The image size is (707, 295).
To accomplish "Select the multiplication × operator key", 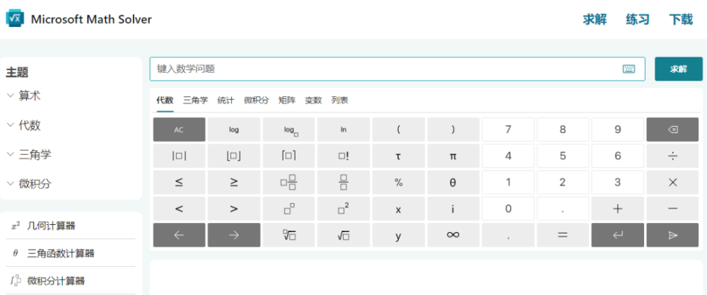I will 672,183.
